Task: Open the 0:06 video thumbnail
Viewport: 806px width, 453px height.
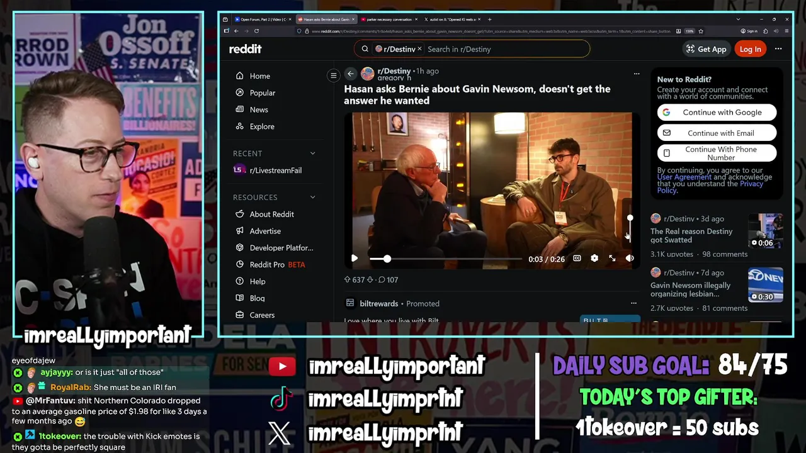Action: pyautogui.click(x=765, y=232)
